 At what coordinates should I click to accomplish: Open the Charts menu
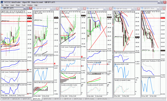click(x=18, y=5)
